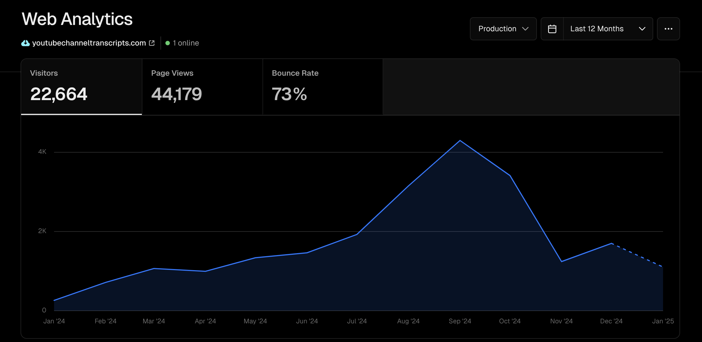Click the 22,664 visitors count
Screen dimensions: 702x342
coord(59,94)
